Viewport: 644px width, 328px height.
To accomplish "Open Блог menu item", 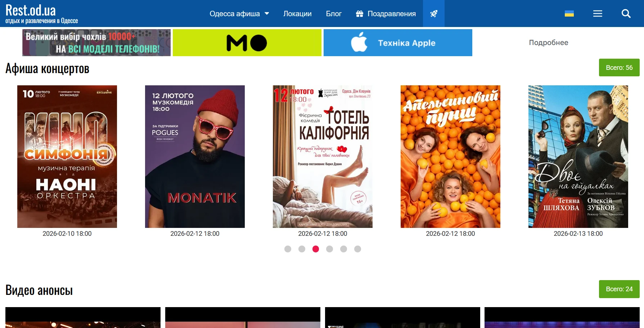I will (x=334, y=14).
